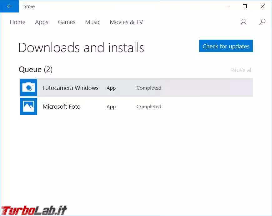272x216 pixels.
Task: Select the Music tab
Action: 93,22
